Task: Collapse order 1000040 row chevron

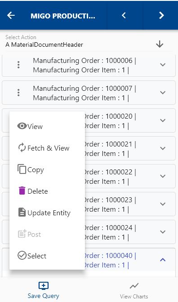Action: click(x=163, y=260)
